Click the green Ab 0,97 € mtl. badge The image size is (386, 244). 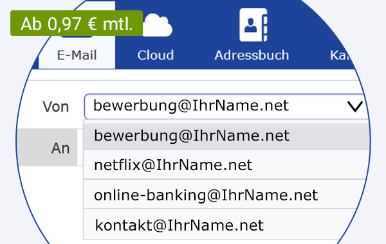[x=77, y=23]
